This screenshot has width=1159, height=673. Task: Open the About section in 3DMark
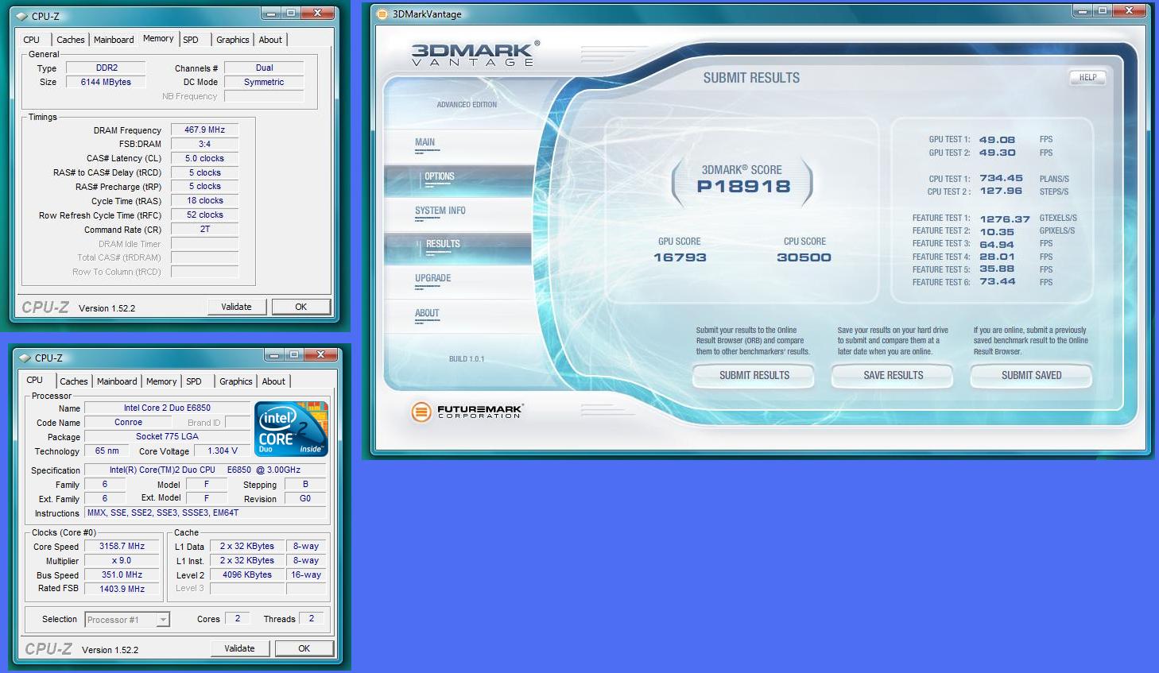[427, 313]
